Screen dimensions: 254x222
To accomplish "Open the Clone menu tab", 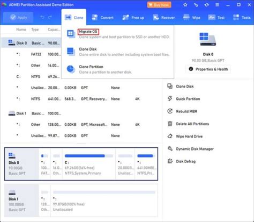I will (x=74, y=17).
